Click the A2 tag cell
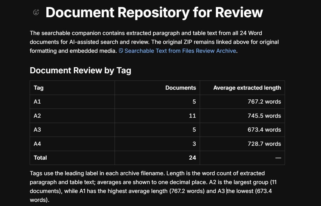This screenshot has width=321, height=206. 72,116
